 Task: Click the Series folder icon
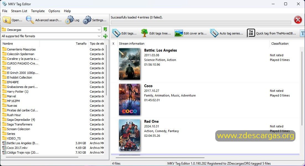tap(4, 134)
